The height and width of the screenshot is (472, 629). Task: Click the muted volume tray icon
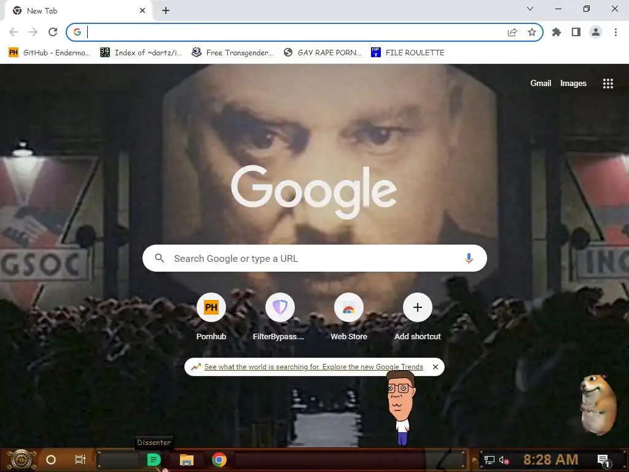pos(504,460)
